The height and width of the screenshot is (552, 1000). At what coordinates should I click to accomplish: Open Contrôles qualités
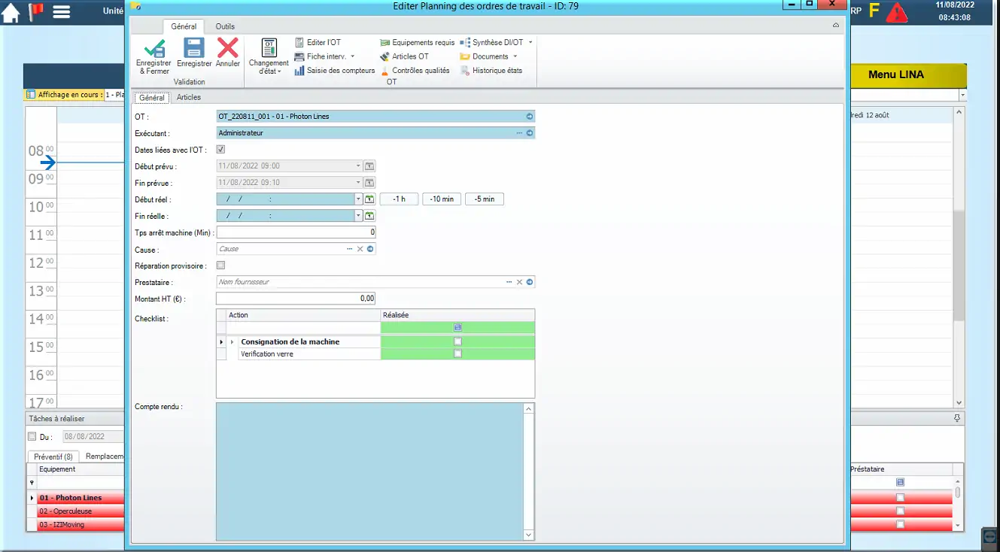click(415, 71)
